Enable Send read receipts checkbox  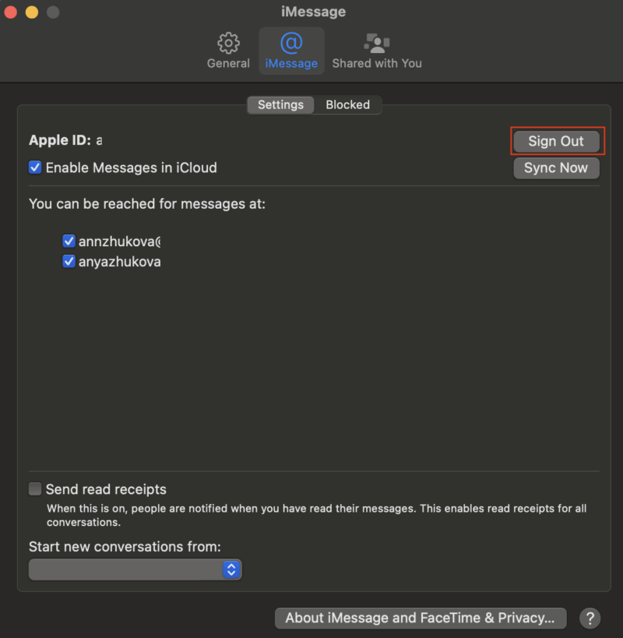coord(35,489)
